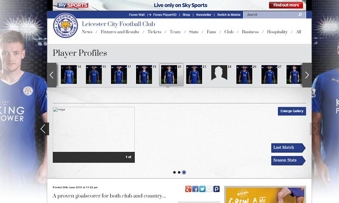Open the Fixtures and Results menu
This screenshot has width=339, height=203.
[120, 32]
